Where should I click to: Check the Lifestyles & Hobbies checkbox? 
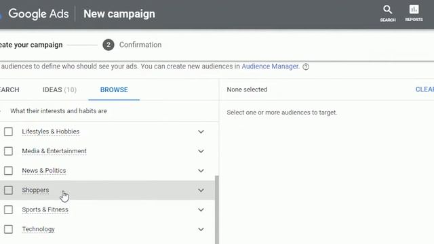point(8,131)
